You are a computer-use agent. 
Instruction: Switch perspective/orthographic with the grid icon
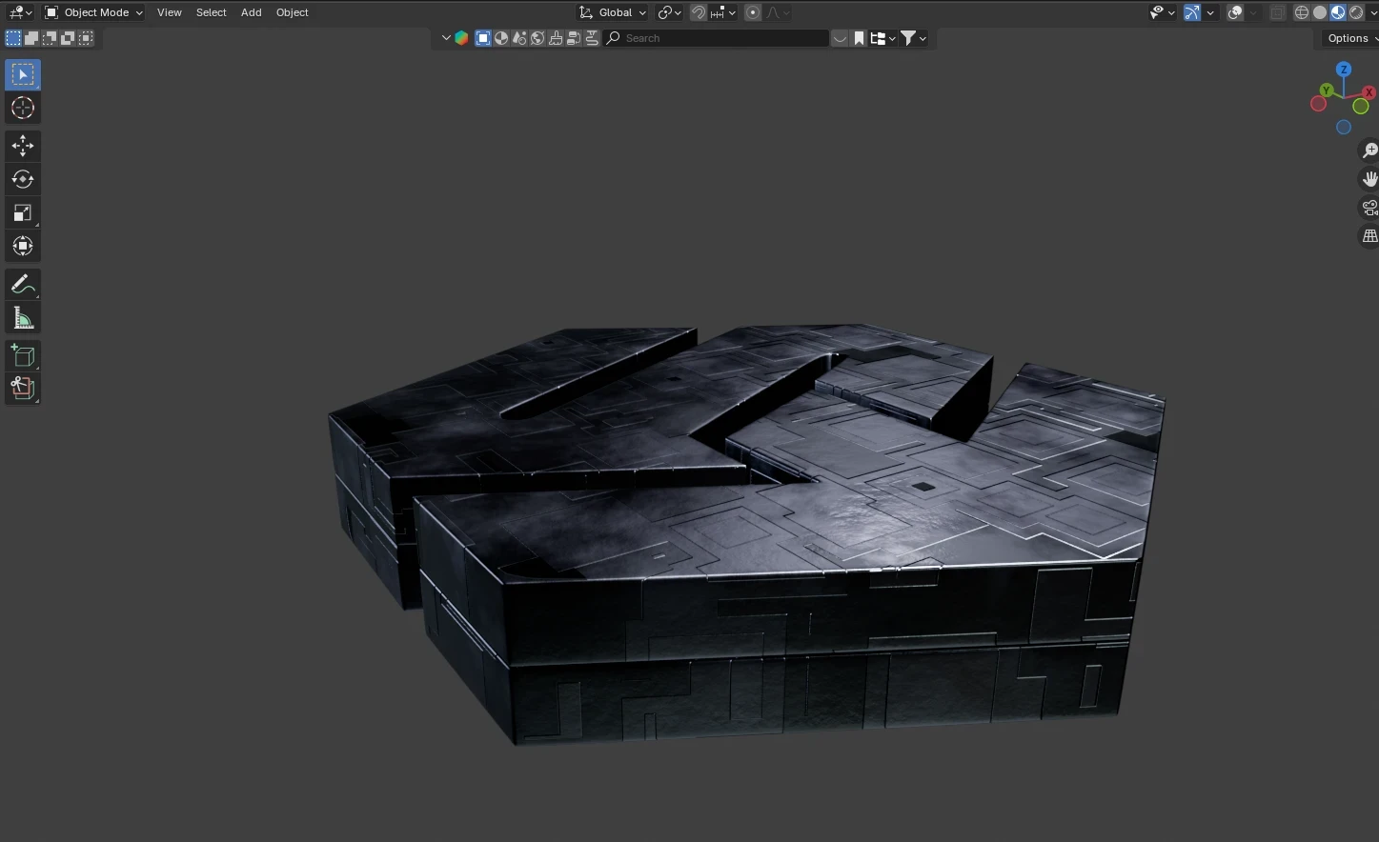1369,236
